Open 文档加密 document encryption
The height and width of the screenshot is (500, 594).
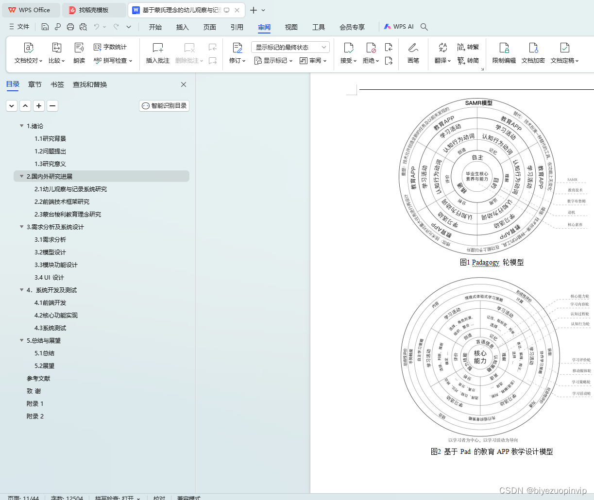click(533, 53)
